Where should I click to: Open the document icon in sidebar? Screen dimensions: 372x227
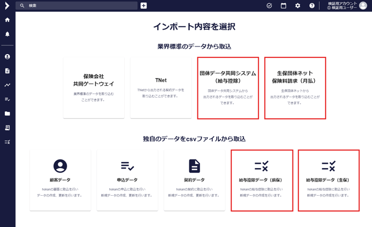coord(8,71)
